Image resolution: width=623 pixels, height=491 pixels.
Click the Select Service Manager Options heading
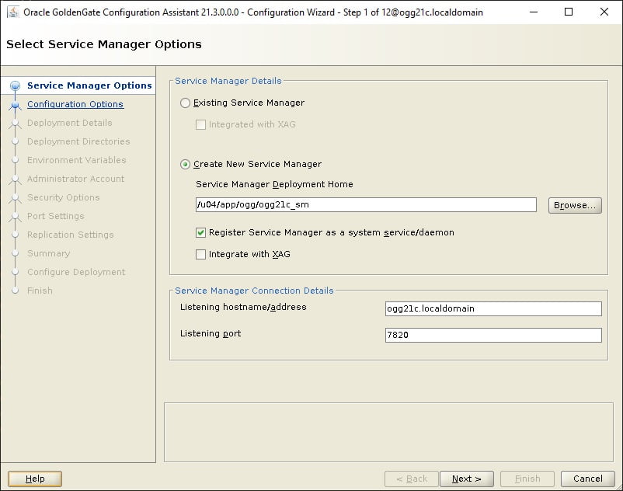click(x=104, y=44)
